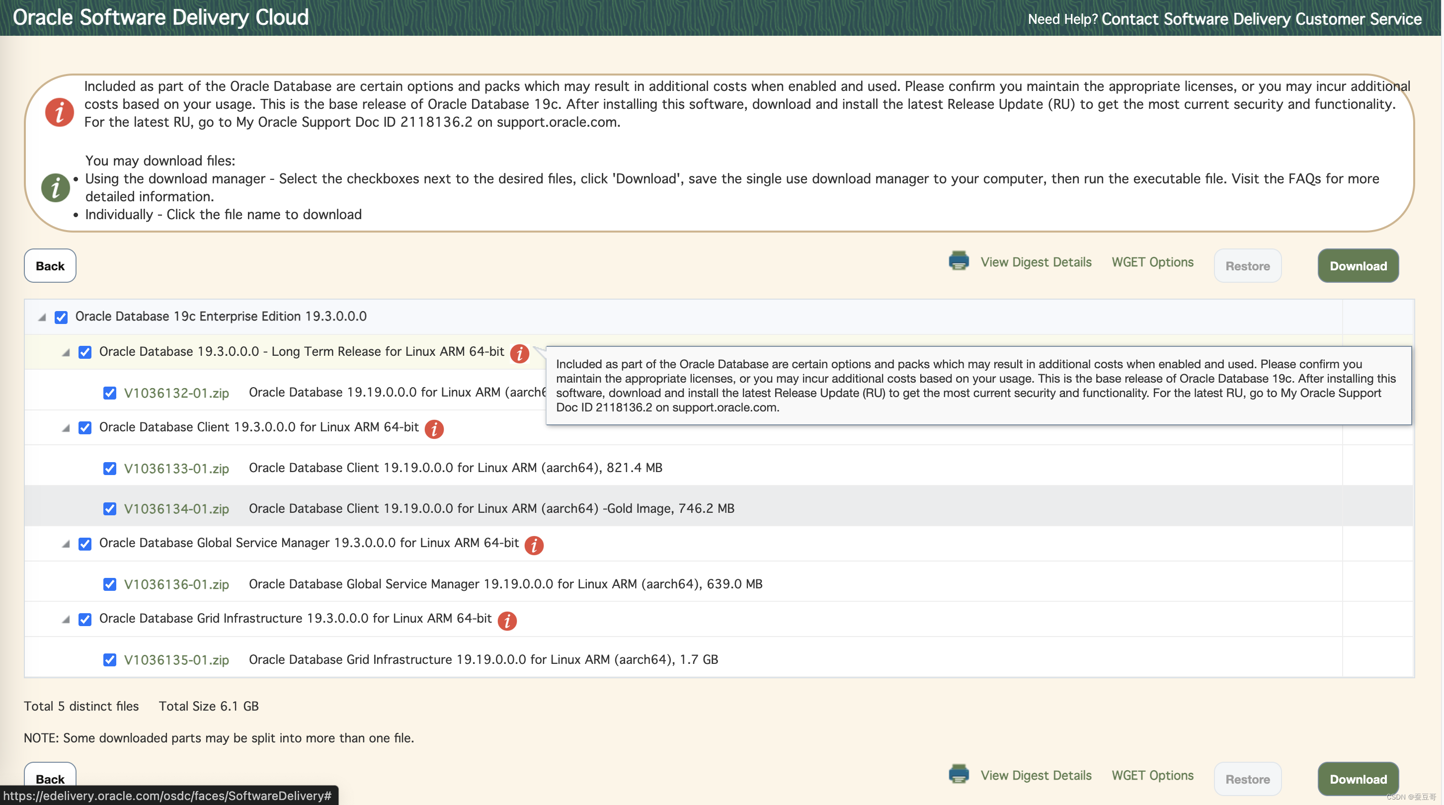Image resolution: width=1444 pixels, height=805 pixels.
Task: Collapse the Global Service Manager node
Action: tap(66, 544)
